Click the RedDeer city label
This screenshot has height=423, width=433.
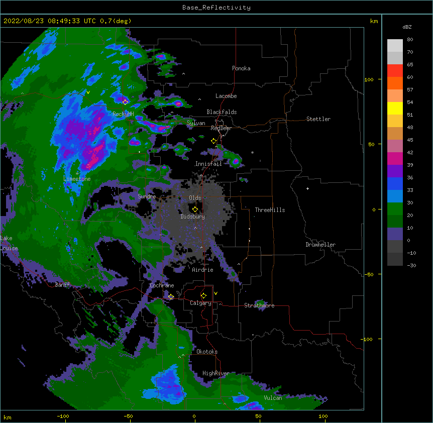pos(221,128)
